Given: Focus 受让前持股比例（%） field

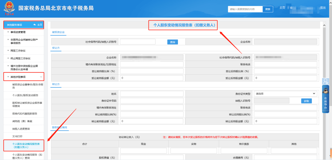Looking at the screenshot, I should [152, 71].
